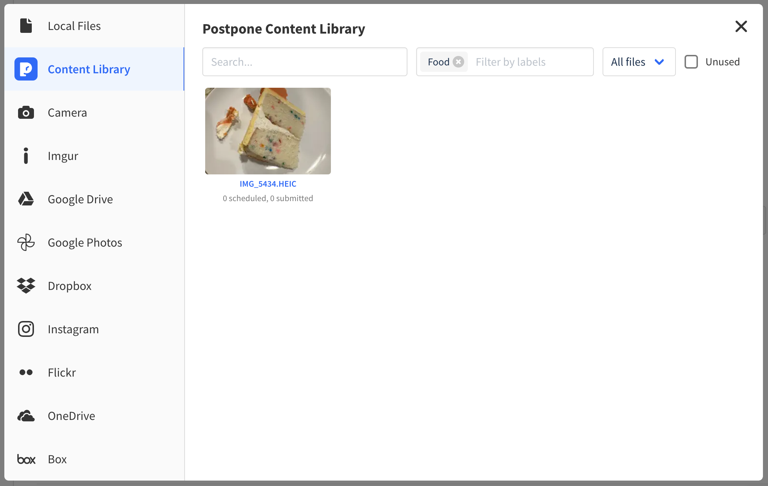Remove the Food label filter

[x=458, y=62]
